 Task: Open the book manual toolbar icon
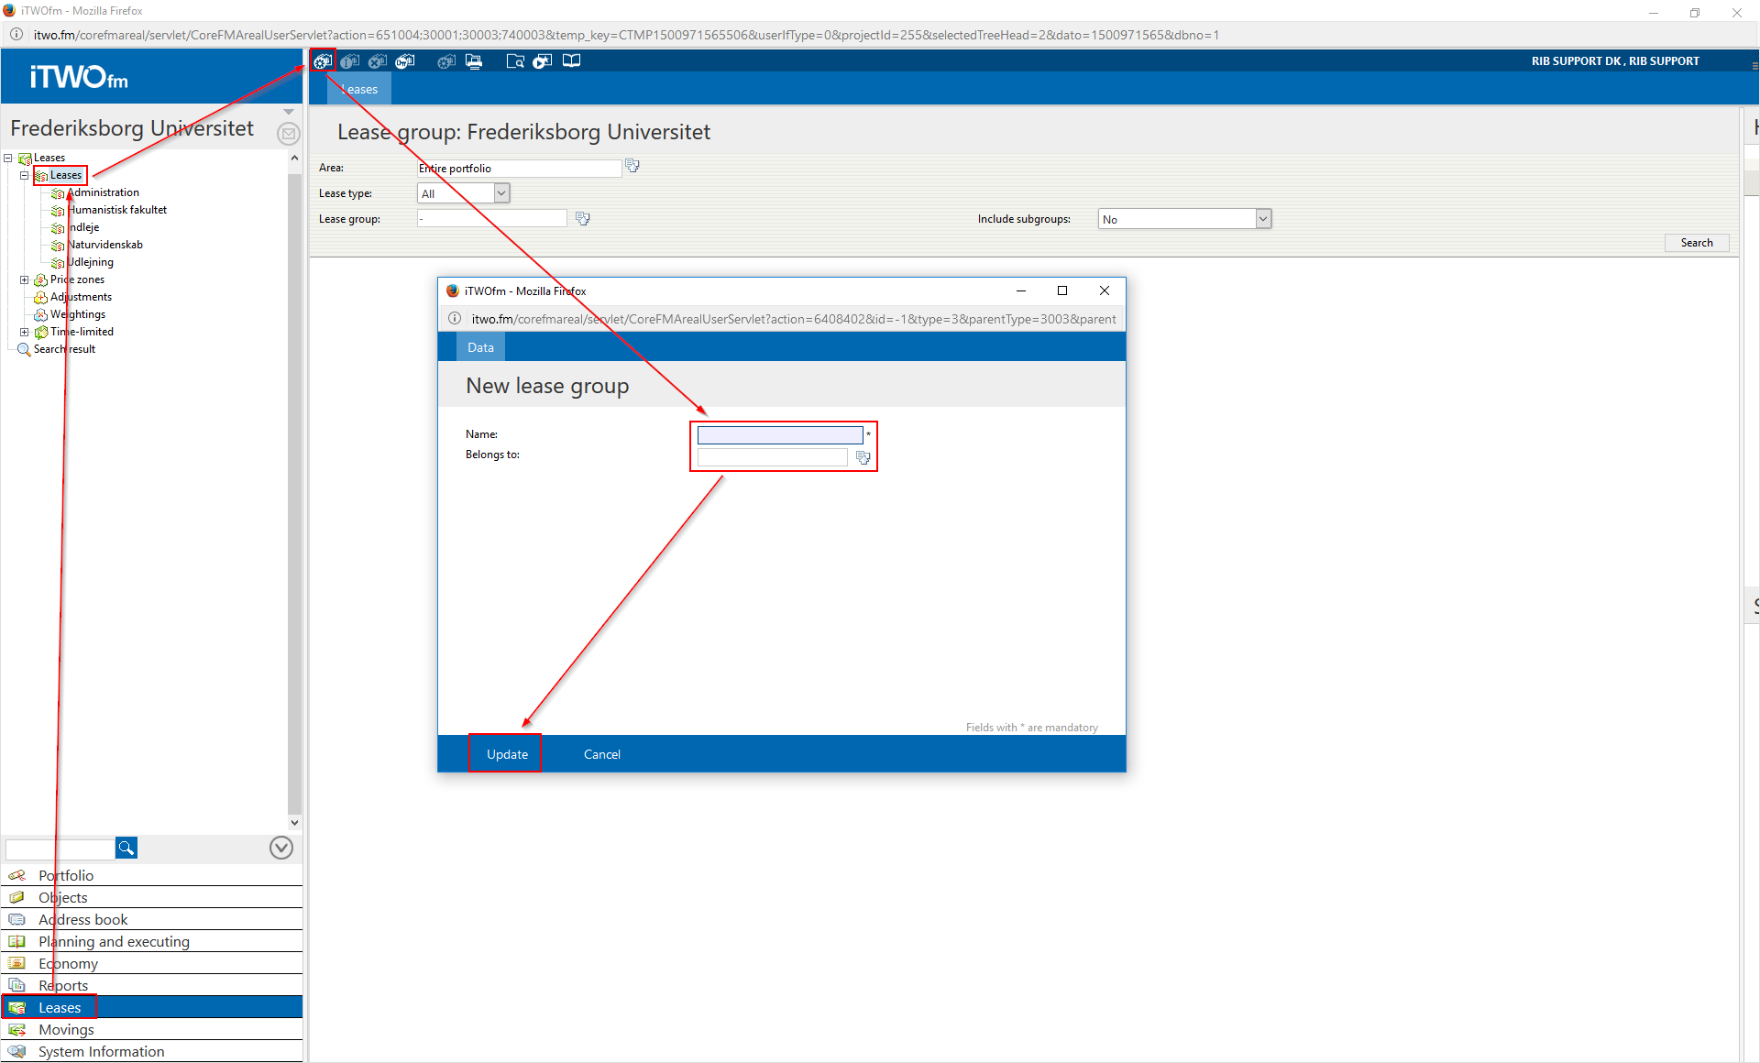point(571,60)
